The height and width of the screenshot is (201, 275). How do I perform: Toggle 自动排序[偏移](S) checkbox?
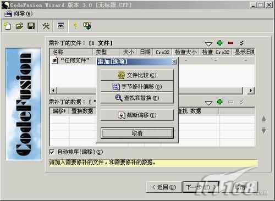click(52, 152)
